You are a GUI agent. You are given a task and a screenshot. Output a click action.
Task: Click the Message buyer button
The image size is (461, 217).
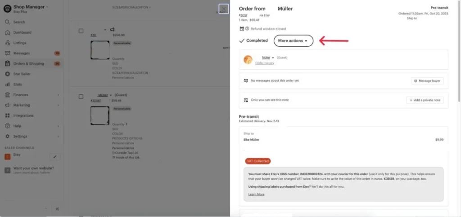pyautogui.click(x=427, y=80)
